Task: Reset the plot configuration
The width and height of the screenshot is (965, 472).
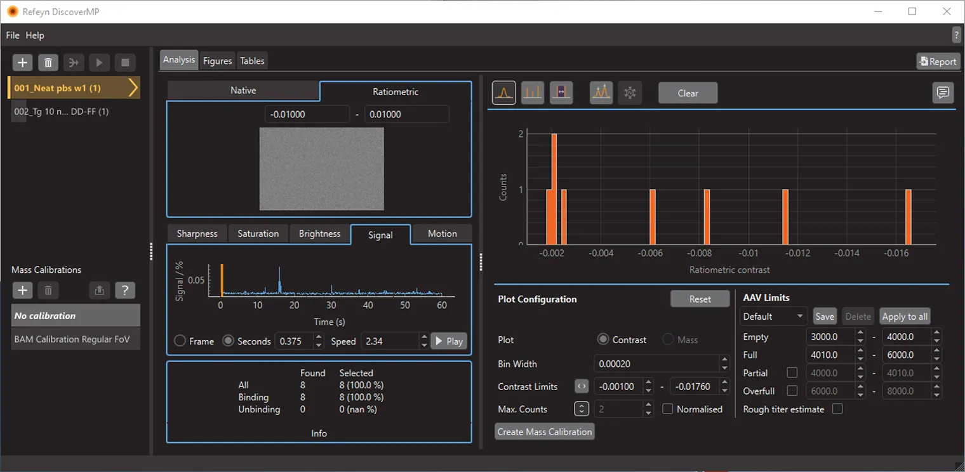Action: point(700,299)
